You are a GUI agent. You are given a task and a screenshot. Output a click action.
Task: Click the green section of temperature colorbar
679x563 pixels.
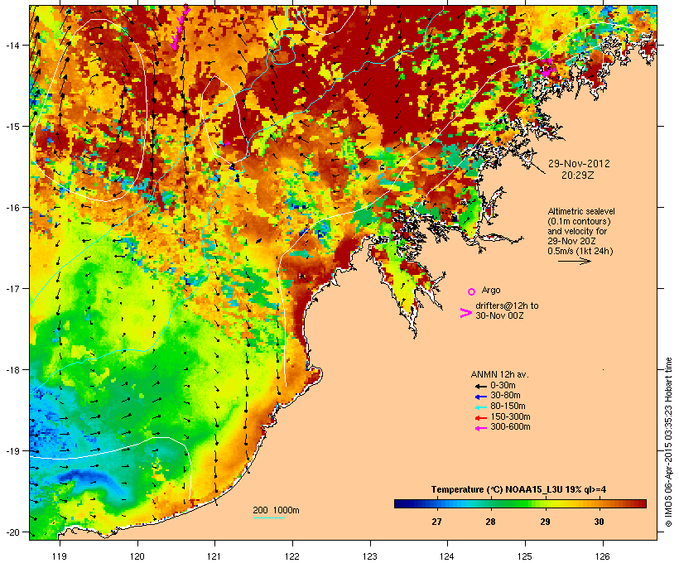click(515, 503)
